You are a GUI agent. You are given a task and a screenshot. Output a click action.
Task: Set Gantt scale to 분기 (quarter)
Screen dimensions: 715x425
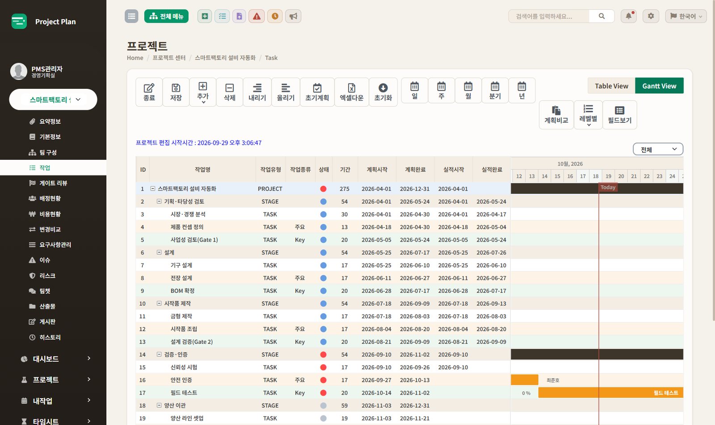tap(495, 91)
